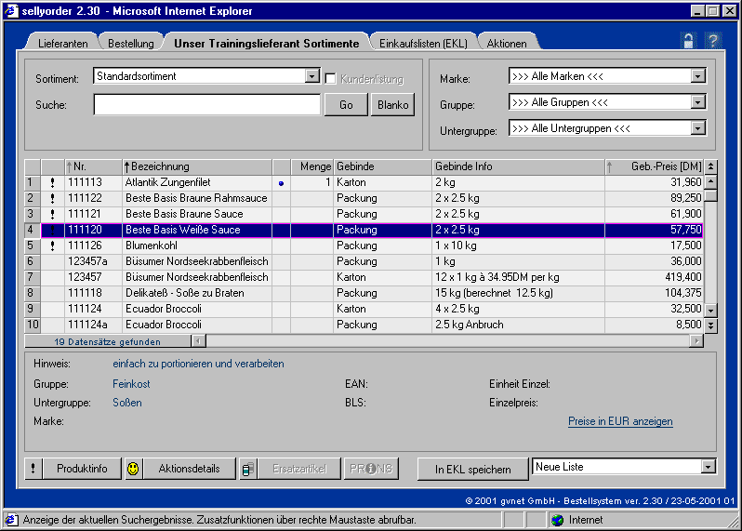Click the smiley icon beside Aktionsdetails

(x=134, y=469)
